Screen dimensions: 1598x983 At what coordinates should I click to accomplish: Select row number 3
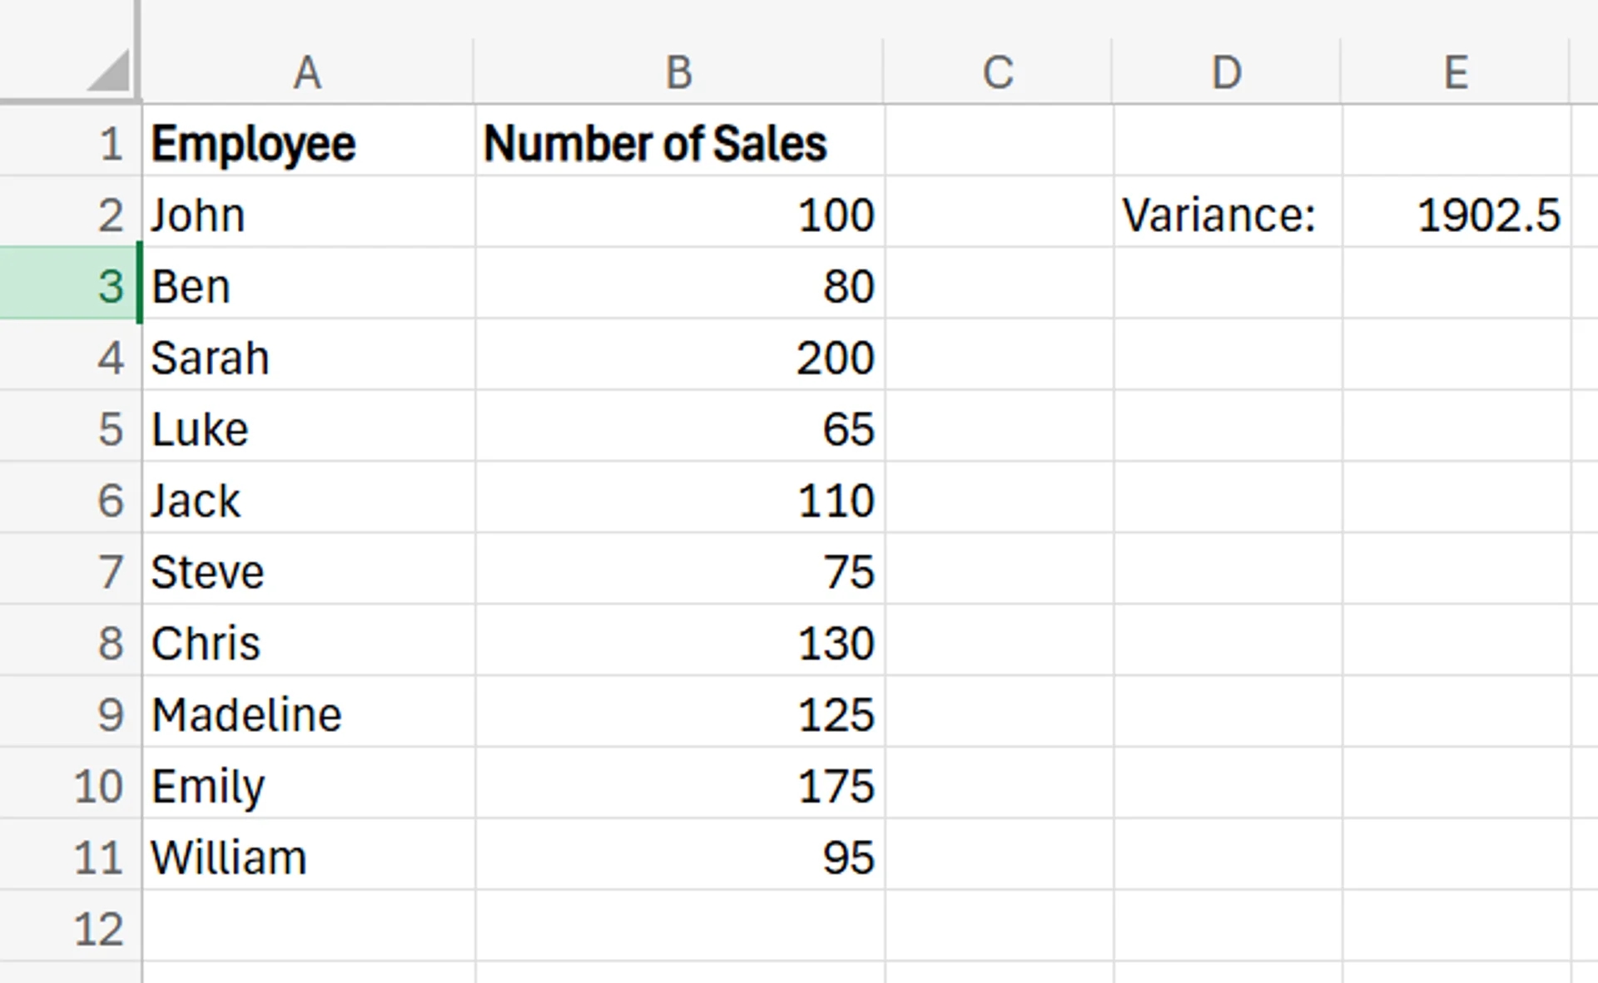click(x=100, y=285)
